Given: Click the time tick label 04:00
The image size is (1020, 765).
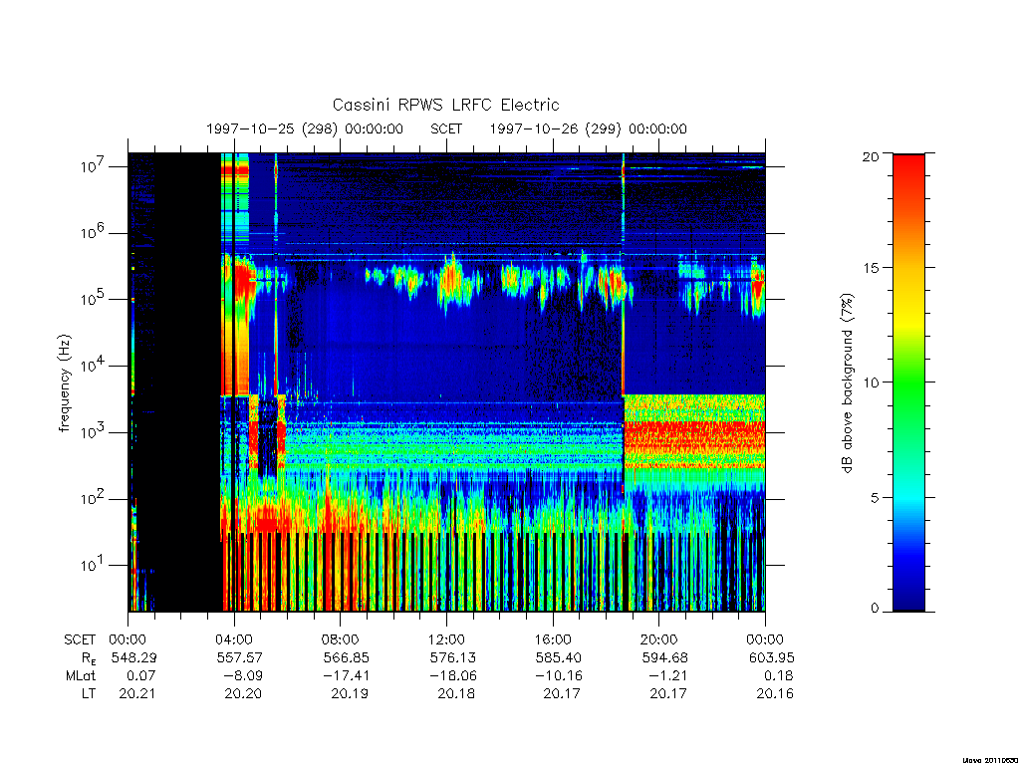Looking at the screenshot, I should click(x=234, y=639).
